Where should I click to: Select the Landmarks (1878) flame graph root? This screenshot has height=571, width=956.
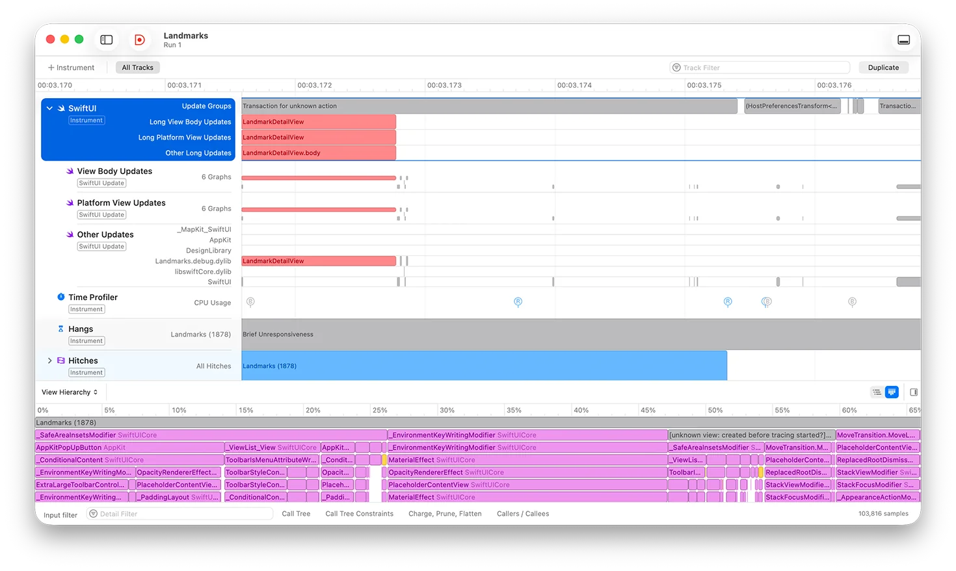[477, 423]
